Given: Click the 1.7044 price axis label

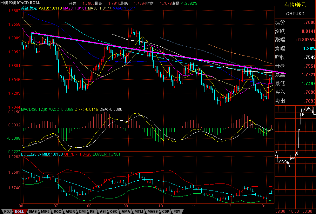Looking at the screenshot, I should click(x=14, y=107).
